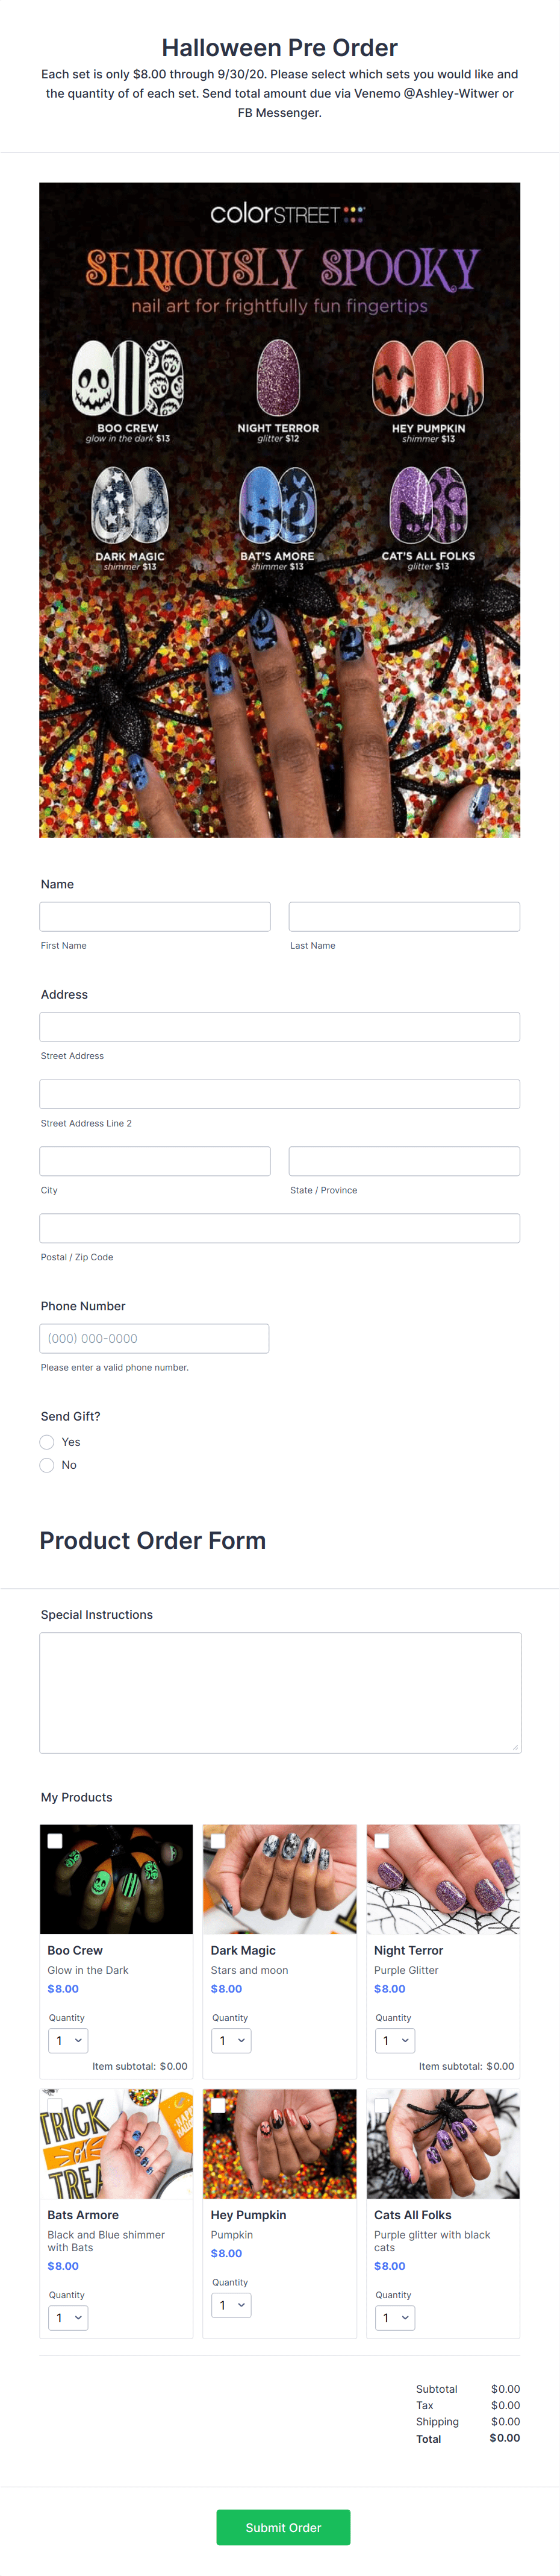
Task: Focus the Street Address field
Action: (x=279, y=1026)
